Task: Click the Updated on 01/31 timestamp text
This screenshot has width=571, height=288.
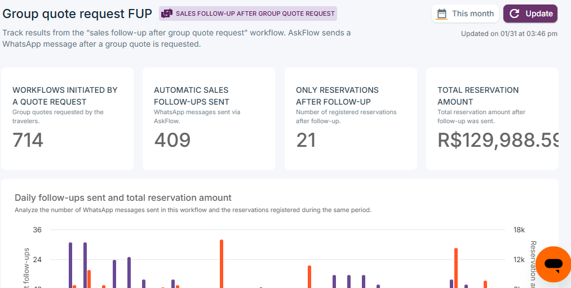Action: point(509,34)
